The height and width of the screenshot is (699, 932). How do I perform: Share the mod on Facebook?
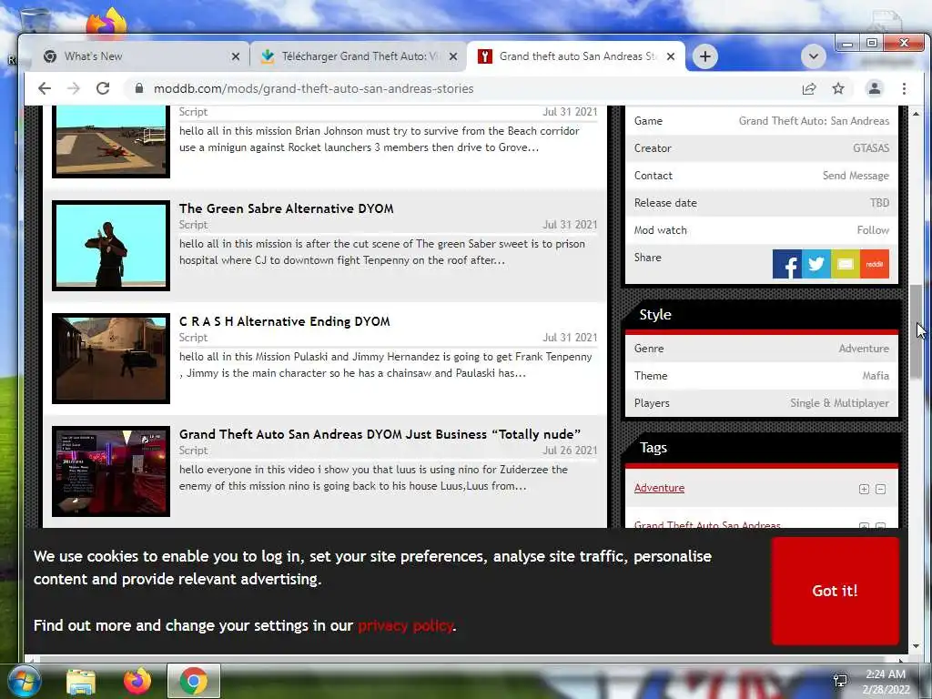click(787, 264)
